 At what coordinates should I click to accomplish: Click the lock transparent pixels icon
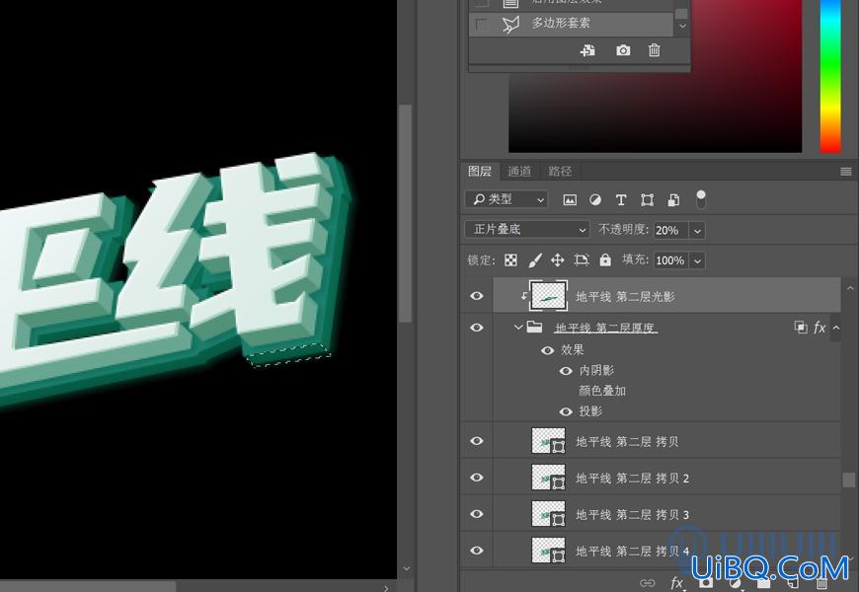(x=510, y=260)
